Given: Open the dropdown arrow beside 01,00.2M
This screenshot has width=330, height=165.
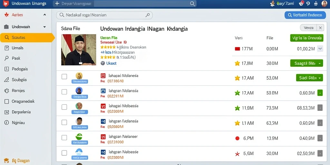Looking at the screenshot, I should (x=320, y=49).
